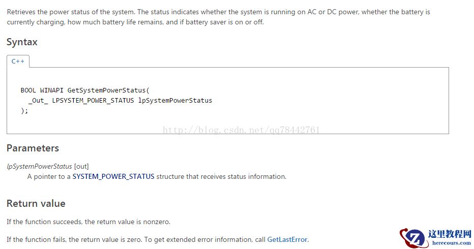Click the BOOL keyword in the code
This screenshot has width=474, height=249.
click(28, 90)
